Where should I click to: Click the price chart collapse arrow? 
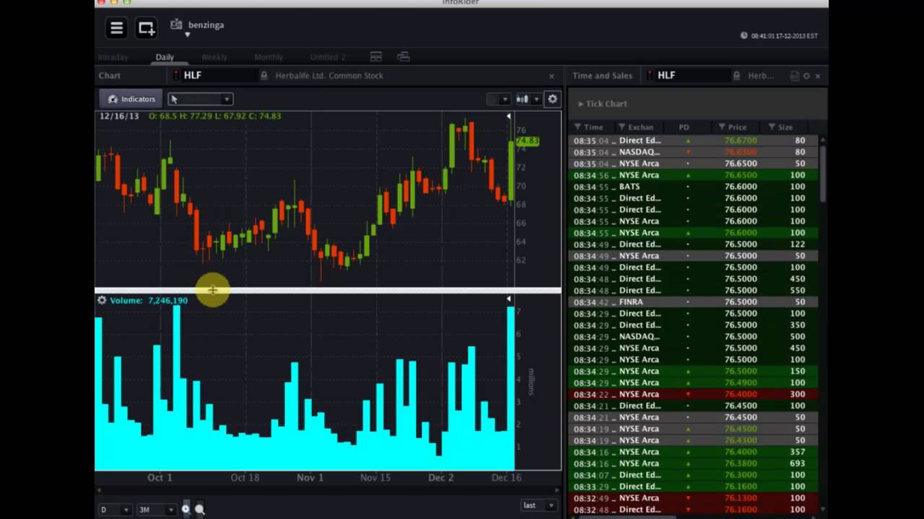[508, 116]
